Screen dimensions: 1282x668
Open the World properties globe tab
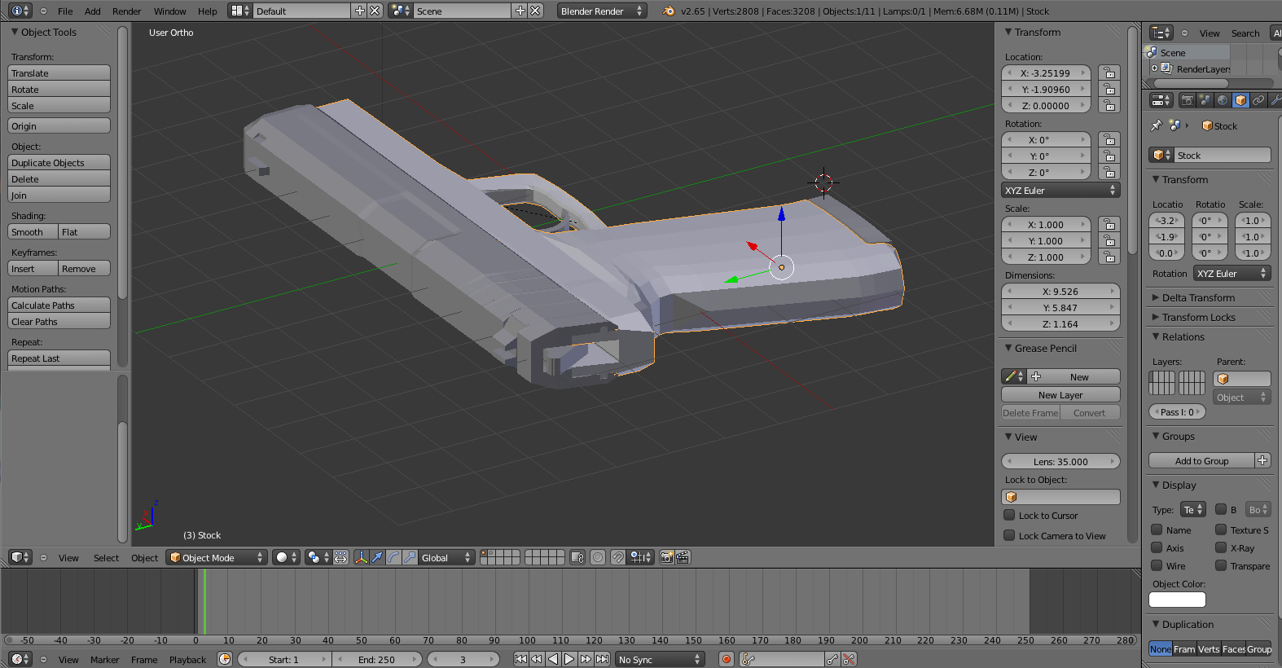coord(1223,100)
